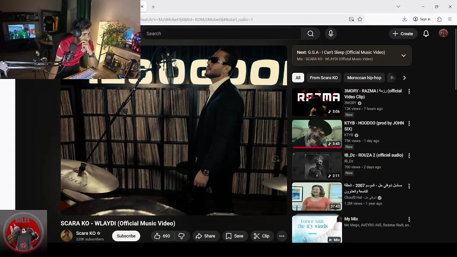Open KTYB - HOODOO thumbnail
This screenshot has width=457, height=257.
(317, 134)
